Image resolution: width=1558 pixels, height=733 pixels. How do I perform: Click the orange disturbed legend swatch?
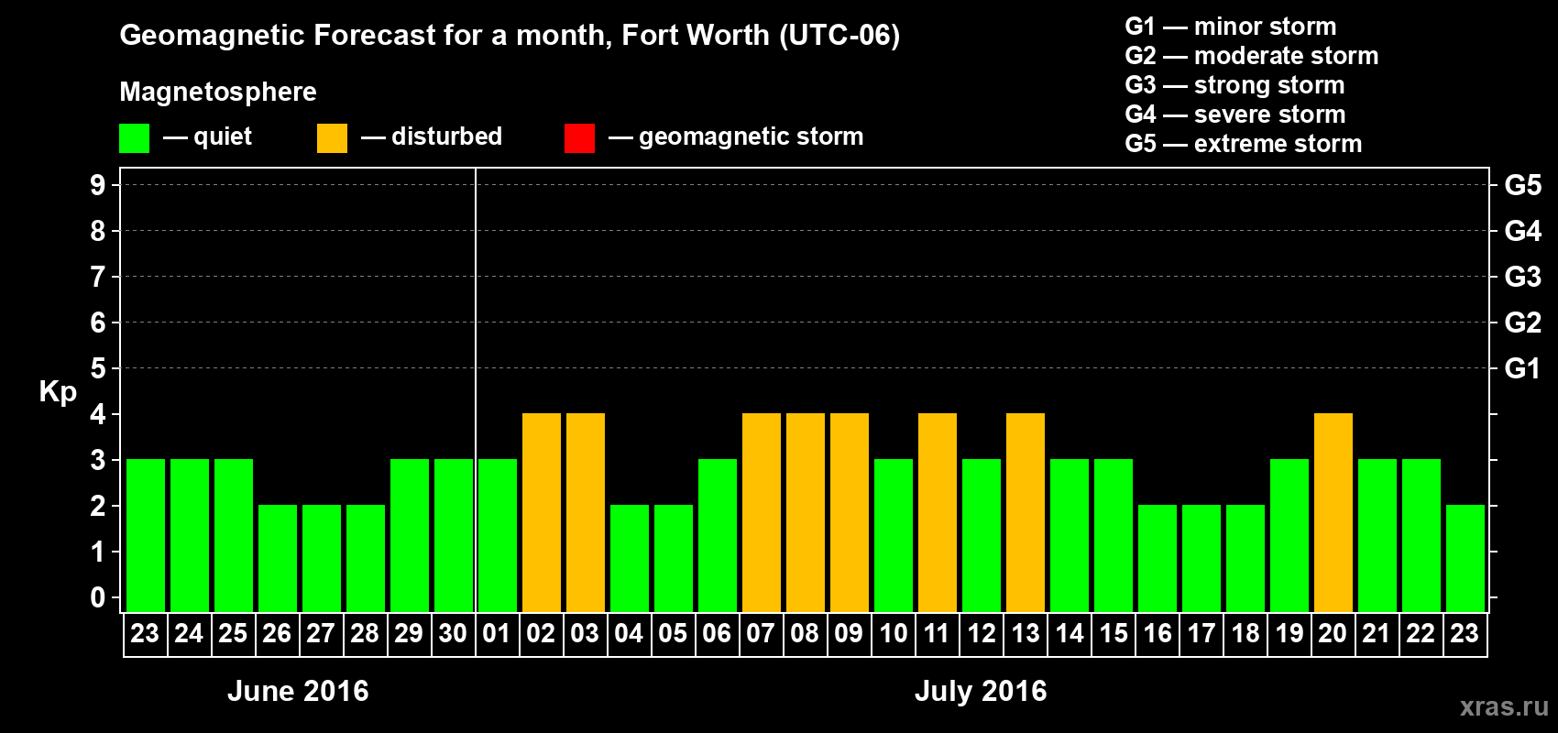click(x=333, y=138)
